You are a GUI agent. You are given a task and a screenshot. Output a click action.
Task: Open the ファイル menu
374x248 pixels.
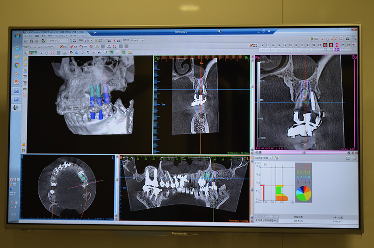(29, 36)
